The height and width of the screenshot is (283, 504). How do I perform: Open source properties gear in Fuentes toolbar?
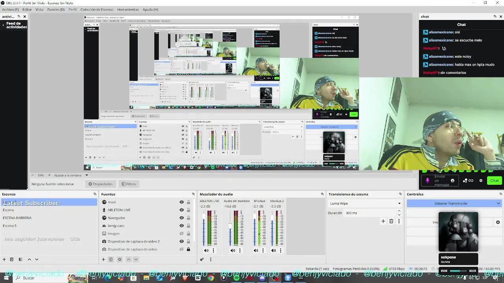click(x=120, y=259)
